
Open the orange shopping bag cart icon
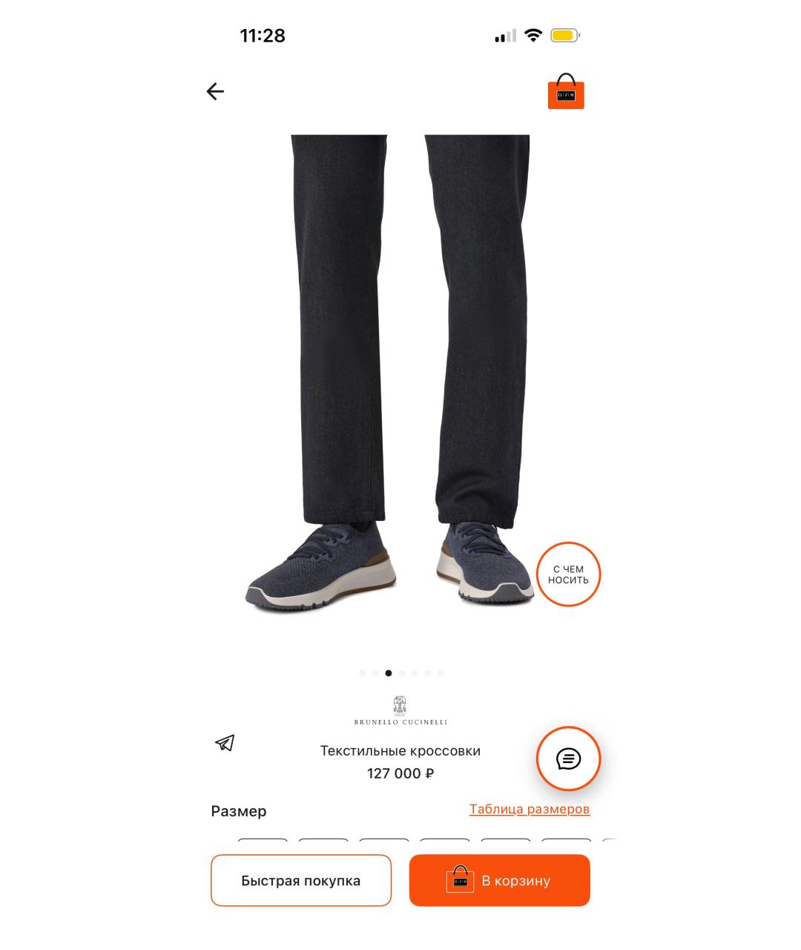(x=566, y=91)
